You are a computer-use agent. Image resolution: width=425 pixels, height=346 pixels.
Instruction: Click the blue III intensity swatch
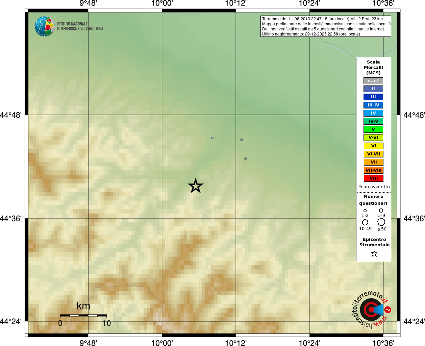coord(373,97)
